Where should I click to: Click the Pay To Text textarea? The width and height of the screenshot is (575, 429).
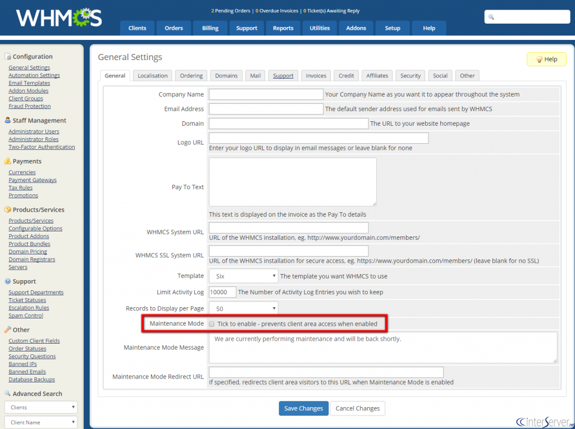pyautogui.click(x=293, y=182)
